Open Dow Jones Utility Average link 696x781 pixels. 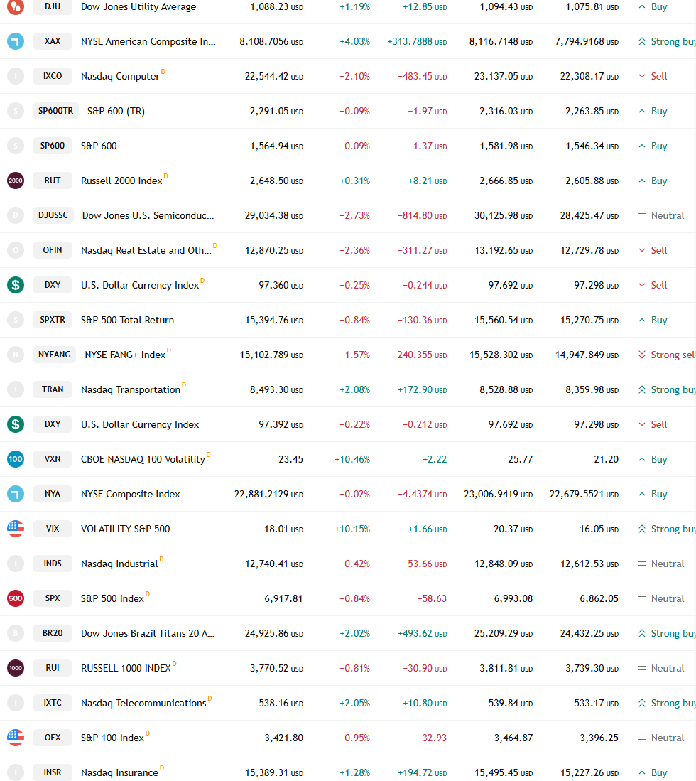pos(138,7)
